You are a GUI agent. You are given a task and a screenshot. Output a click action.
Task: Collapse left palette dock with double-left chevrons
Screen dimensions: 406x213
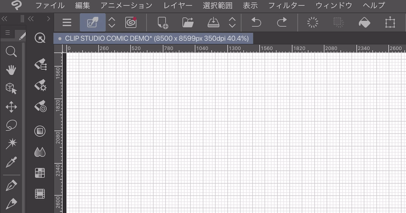[5, 19]
